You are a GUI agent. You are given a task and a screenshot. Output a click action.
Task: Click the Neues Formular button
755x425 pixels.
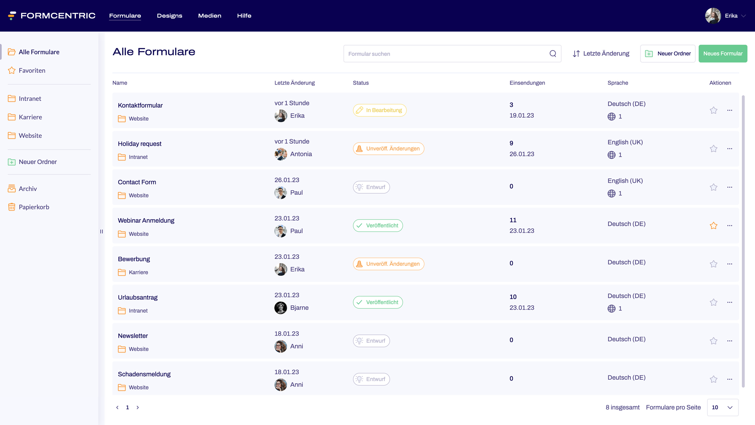(723, 54)
